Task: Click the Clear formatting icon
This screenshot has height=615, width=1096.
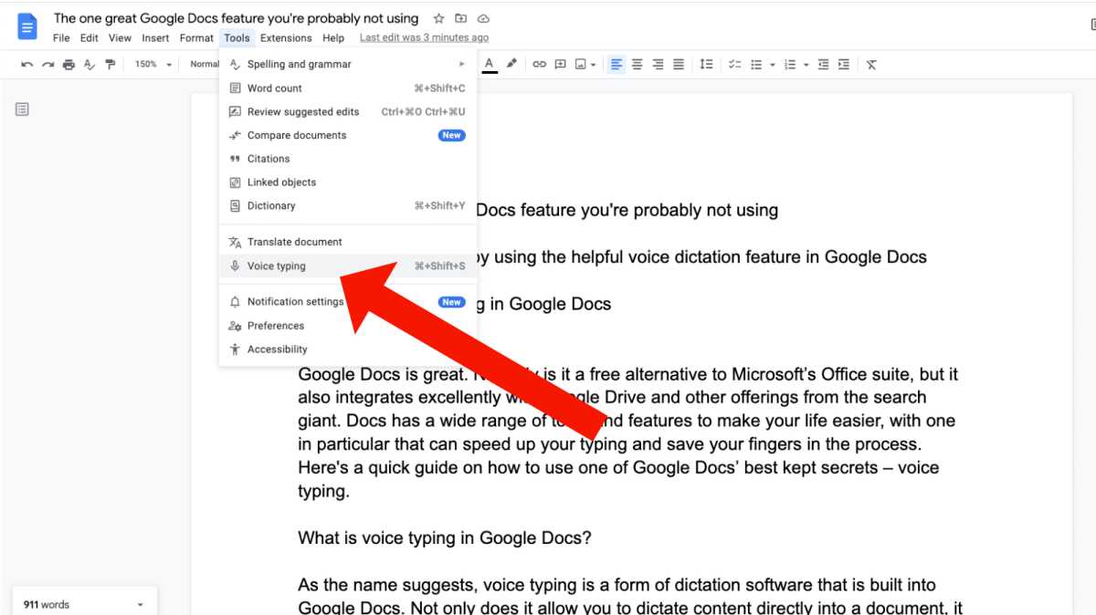Action: click(871, 65)
